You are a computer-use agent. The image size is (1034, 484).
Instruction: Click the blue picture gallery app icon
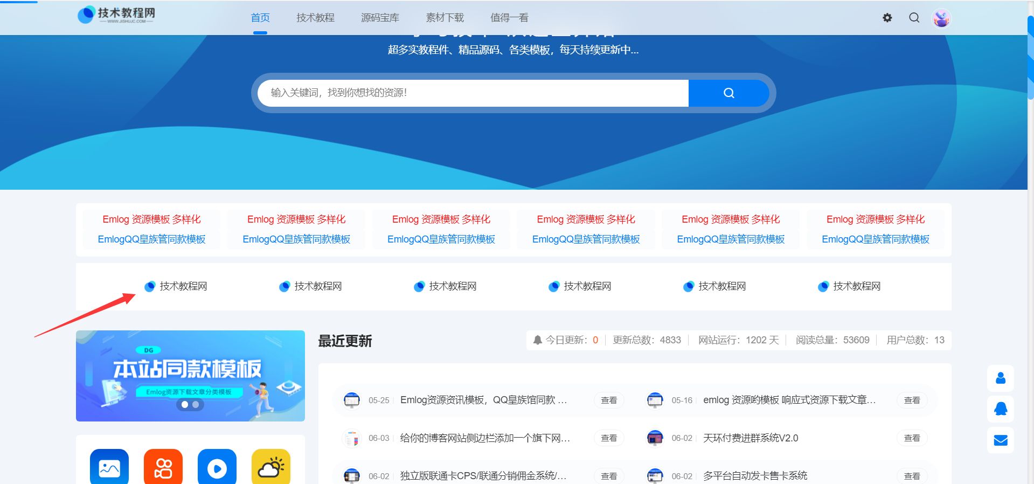tap(109, 467)
